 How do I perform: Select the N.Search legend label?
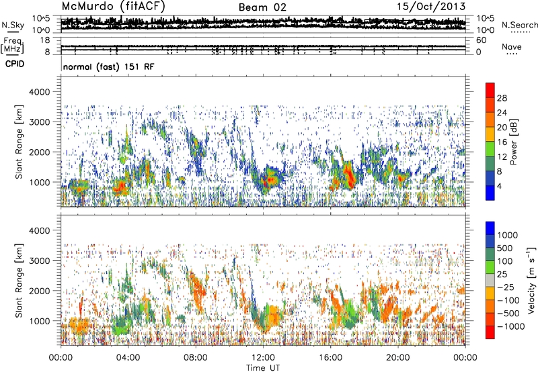(519, 25)
